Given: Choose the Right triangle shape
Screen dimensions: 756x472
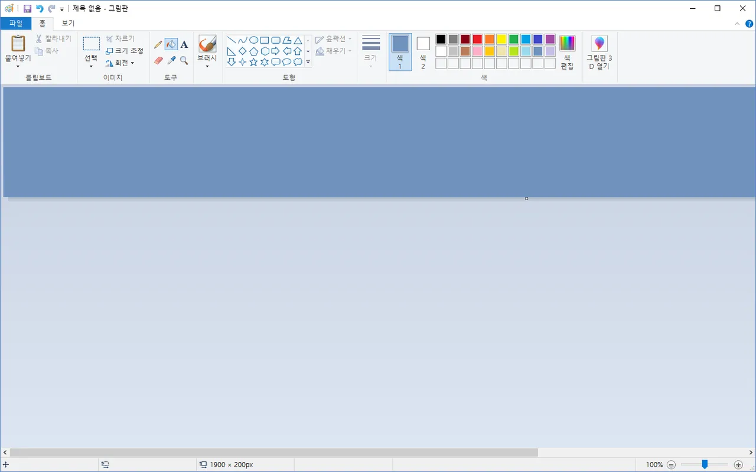Looking at the screenshot, I should [x=232, y=51].
